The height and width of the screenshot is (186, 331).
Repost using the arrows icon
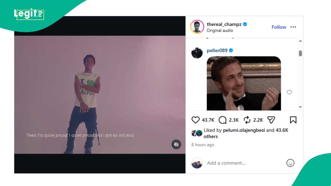pos(247,120)
